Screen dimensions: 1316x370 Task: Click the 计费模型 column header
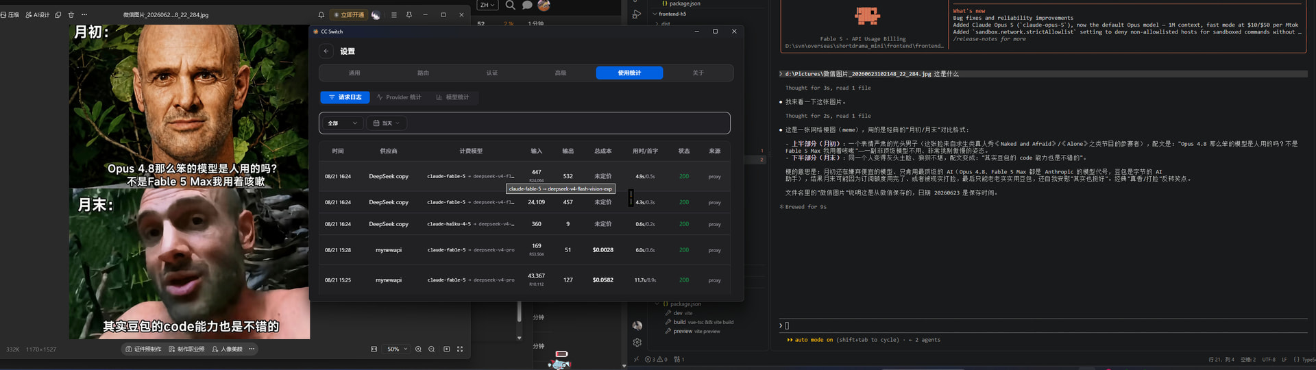point(471,151)
